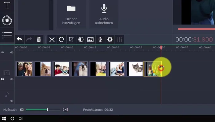Open the Windows Start menu
Viewport: 215px width, 122px height.
[4, 119]
